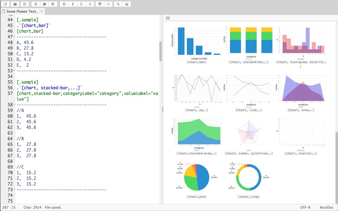Click the '//C' comment on line 69
Viewport: 338px width, 211px height.
(x=20, y=167)
